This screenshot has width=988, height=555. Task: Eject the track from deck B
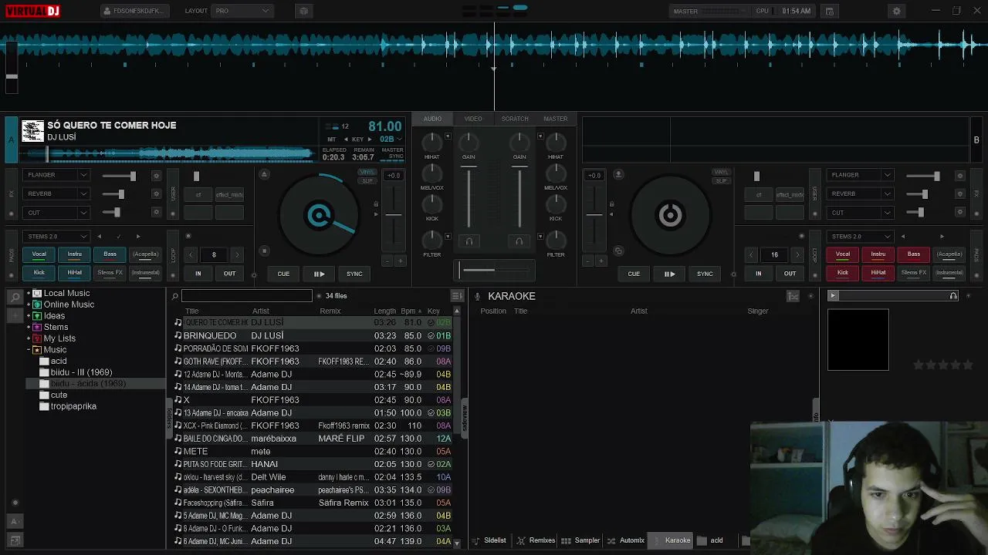(618, 175)
